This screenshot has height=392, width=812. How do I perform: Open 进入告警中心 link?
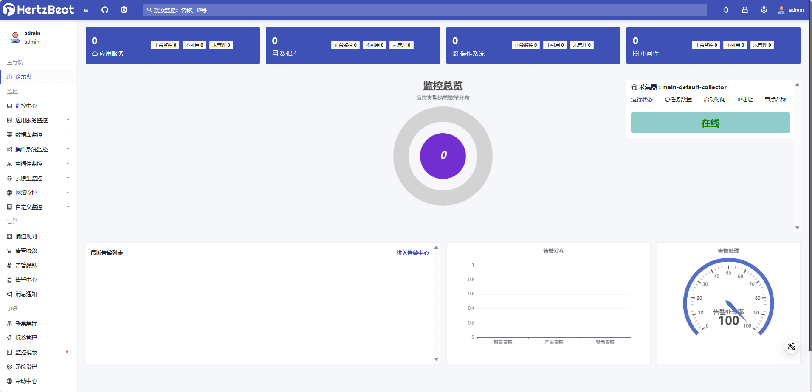[x=412, y=252]
